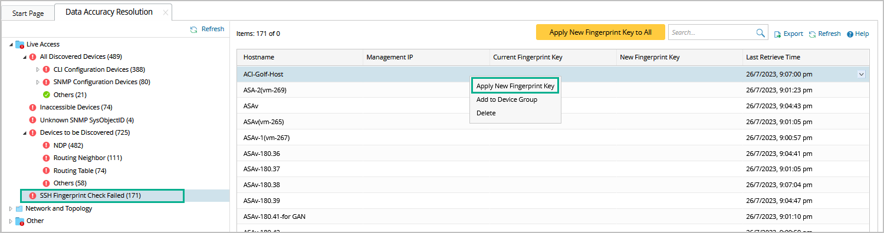Click the green check icon beside Others (21)
This screenshot has width=884, height=233.
click(x=47, y=95)
